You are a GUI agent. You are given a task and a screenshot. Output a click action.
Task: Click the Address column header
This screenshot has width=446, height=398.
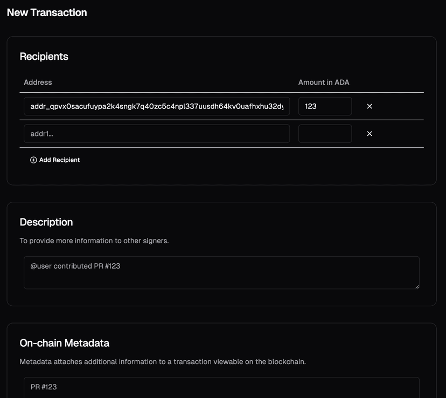(x=38, y=82)
